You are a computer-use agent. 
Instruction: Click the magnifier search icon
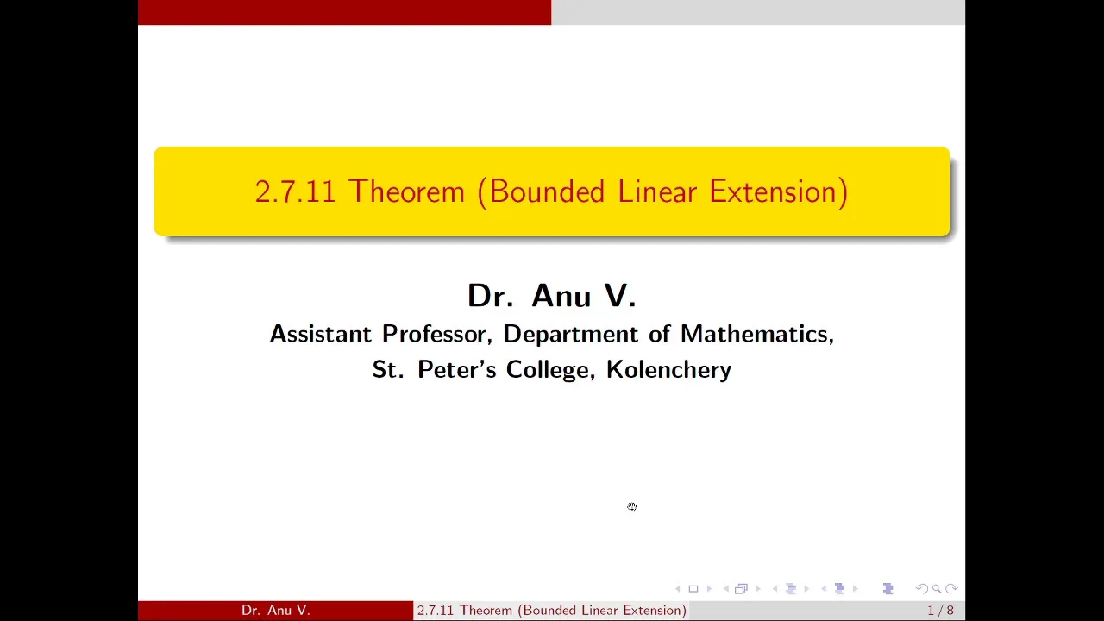click(x=937, y=589)
